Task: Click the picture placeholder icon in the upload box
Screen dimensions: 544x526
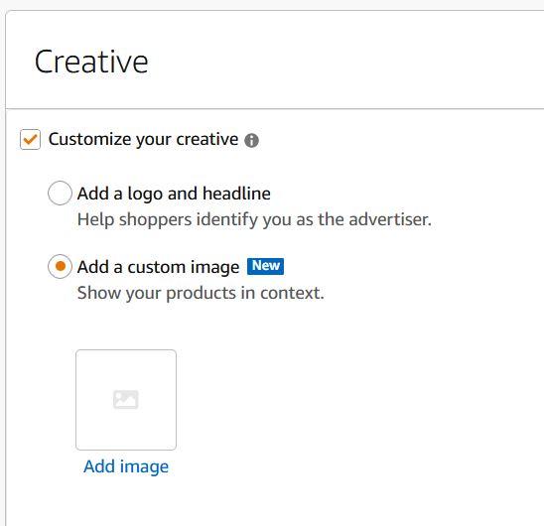Action: click(126, 400)
